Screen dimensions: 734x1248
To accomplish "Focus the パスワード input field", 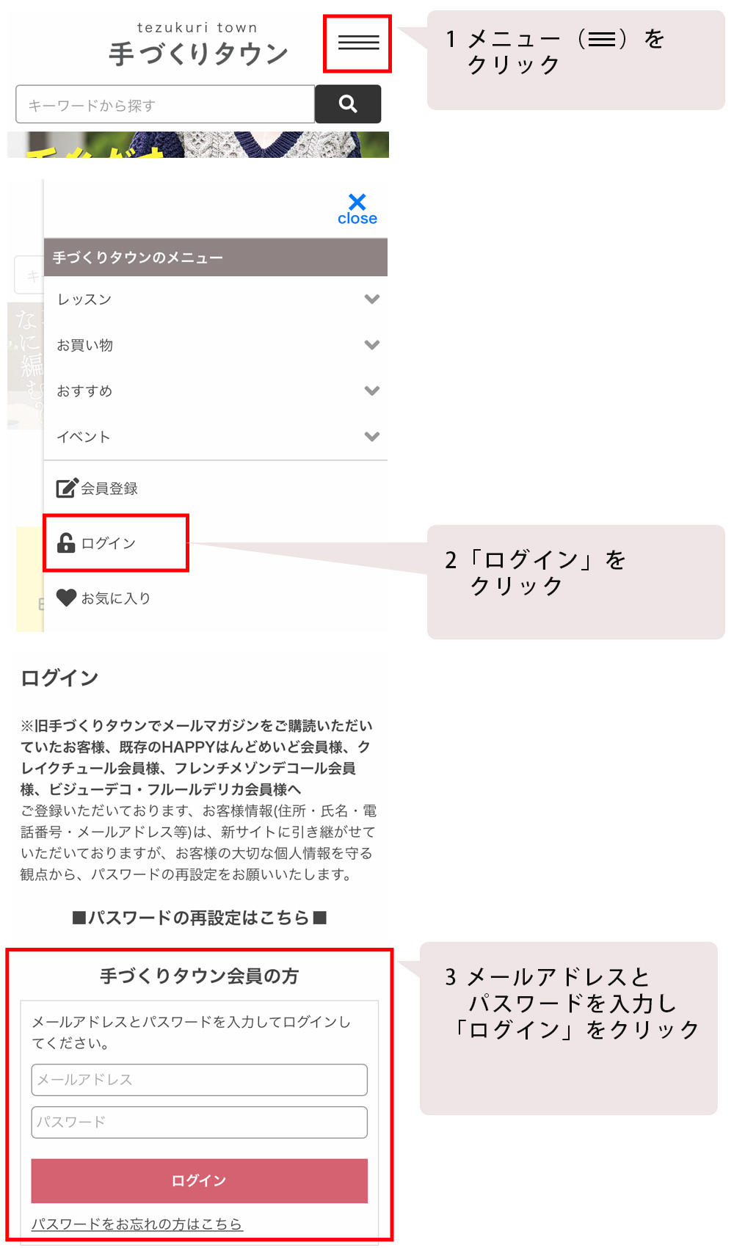I will tap(199, 1122).
